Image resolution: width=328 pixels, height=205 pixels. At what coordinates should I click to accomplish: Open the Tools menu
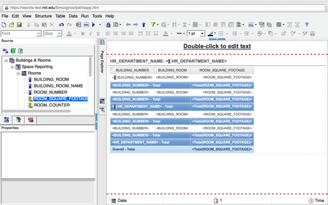point(97,16)
